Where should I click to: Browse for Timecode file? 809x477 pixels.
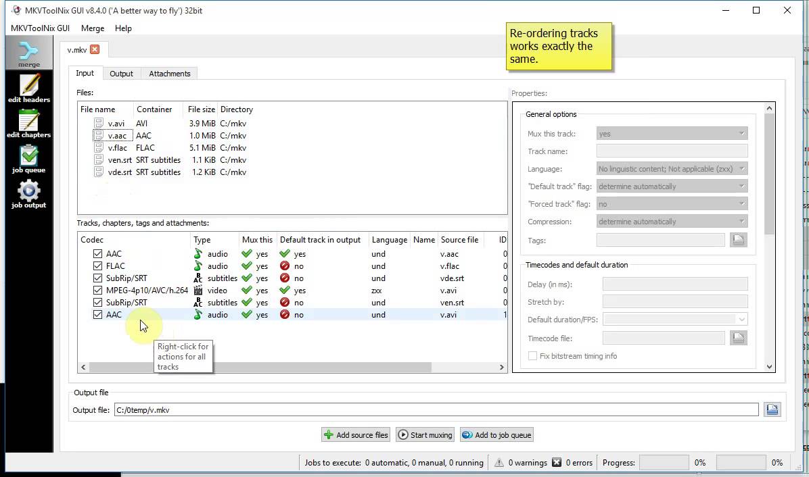(x=739, y=338)
